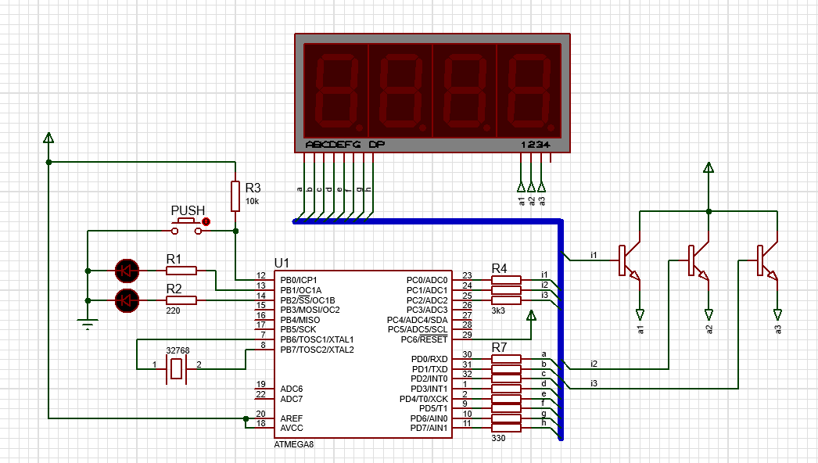Click the PC6/RESET pin label

424,339
